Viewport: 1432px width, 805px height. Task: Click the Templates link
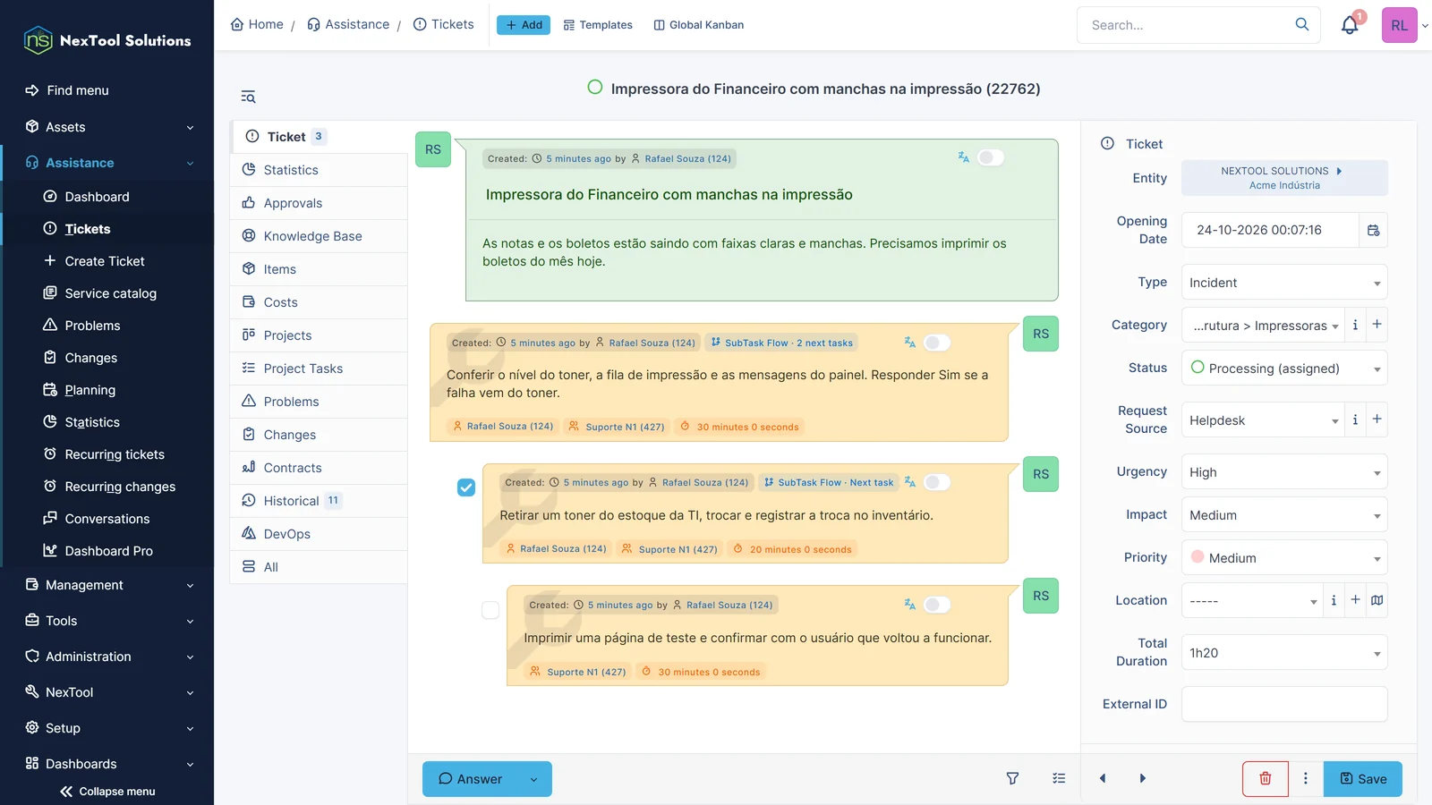(598, 25)
